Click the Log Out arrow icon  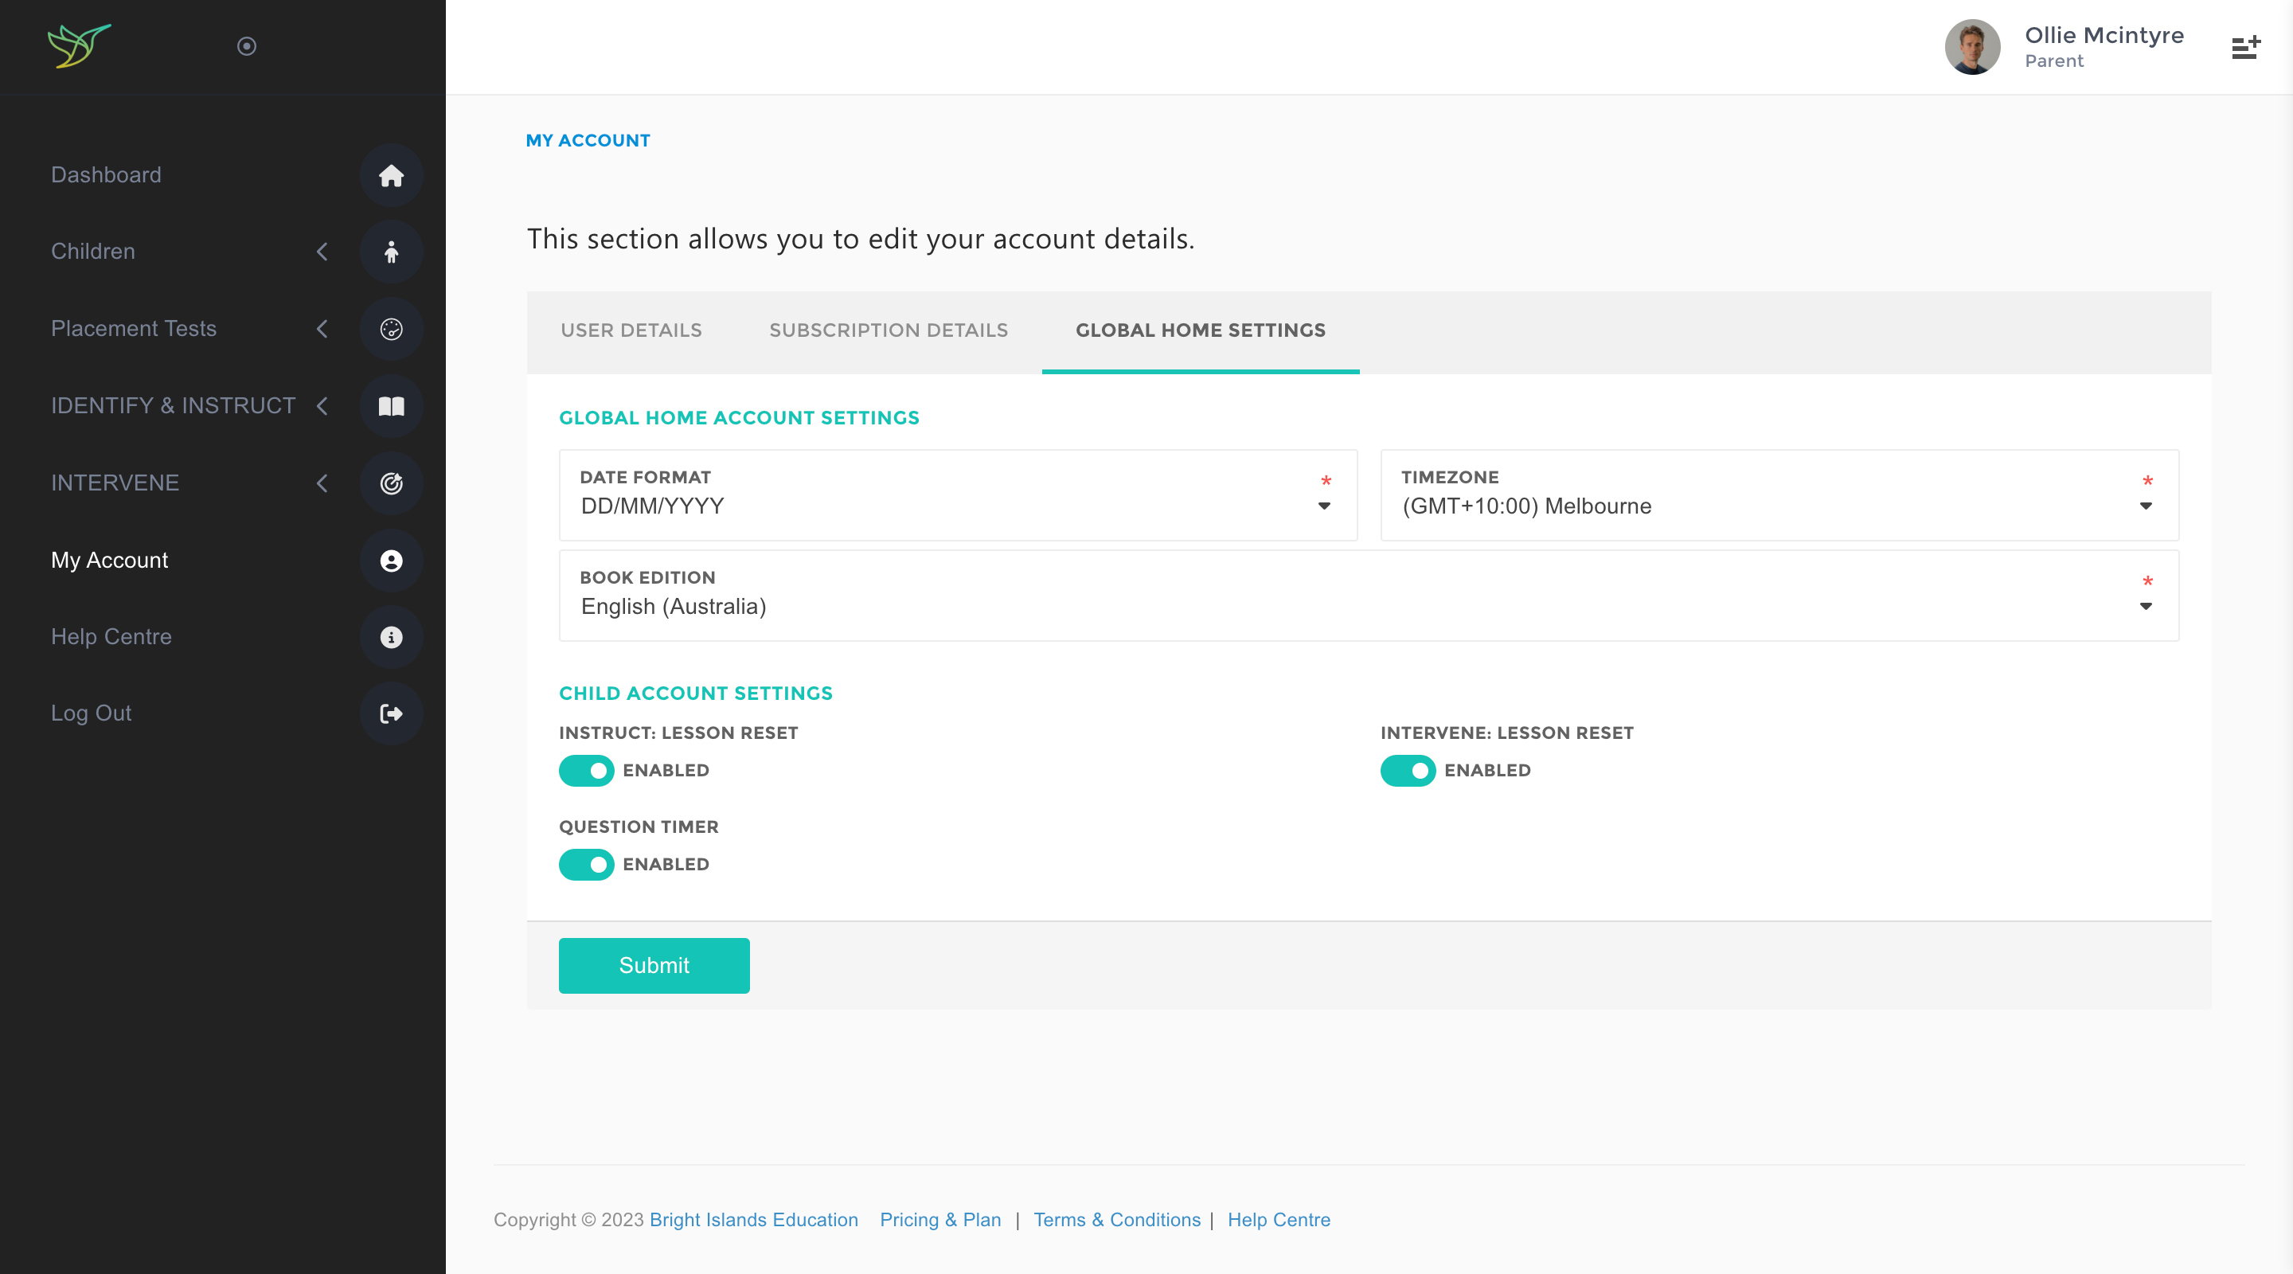tap(391, 714)
